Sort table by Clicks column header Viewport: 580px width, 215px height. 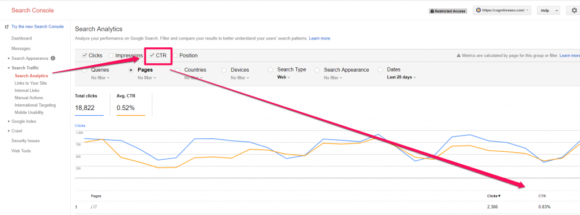click(x=494, y=196)
